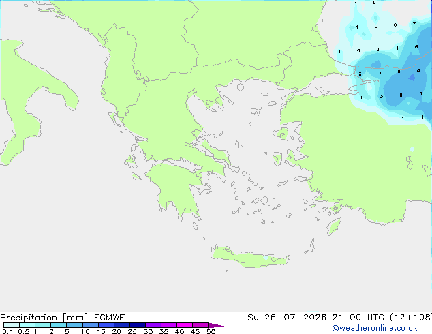Choose the 40–45 mm magenta legend swatch
Viewport: 432px width, 334px height.
pos(185,325)
